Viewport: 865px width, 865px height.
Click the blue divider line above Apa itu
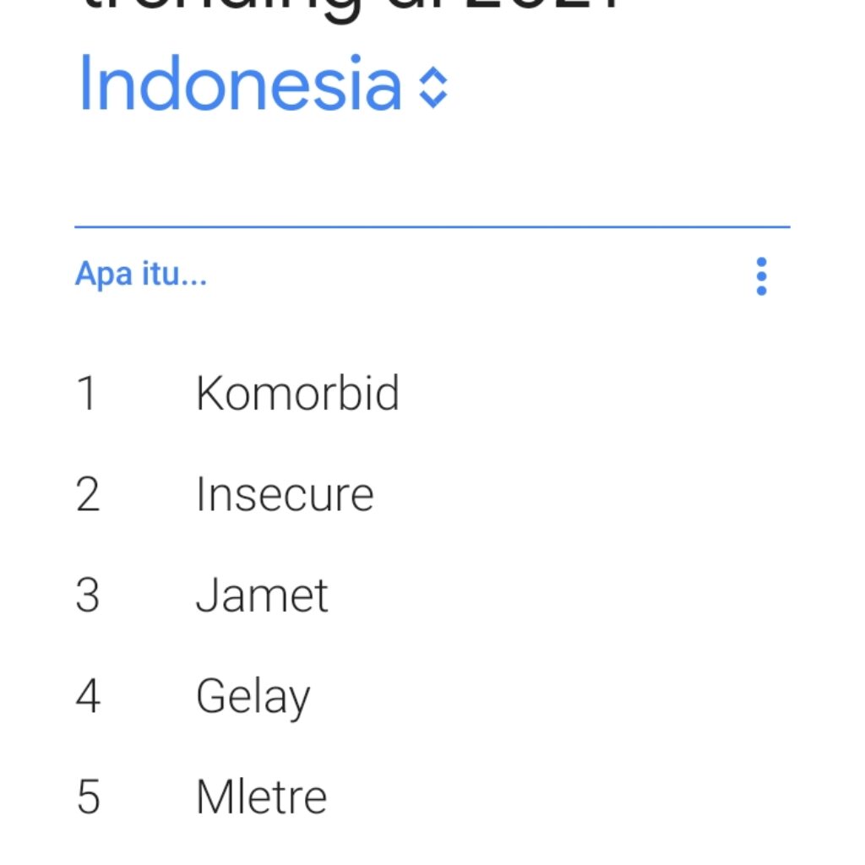coord(432,226)
